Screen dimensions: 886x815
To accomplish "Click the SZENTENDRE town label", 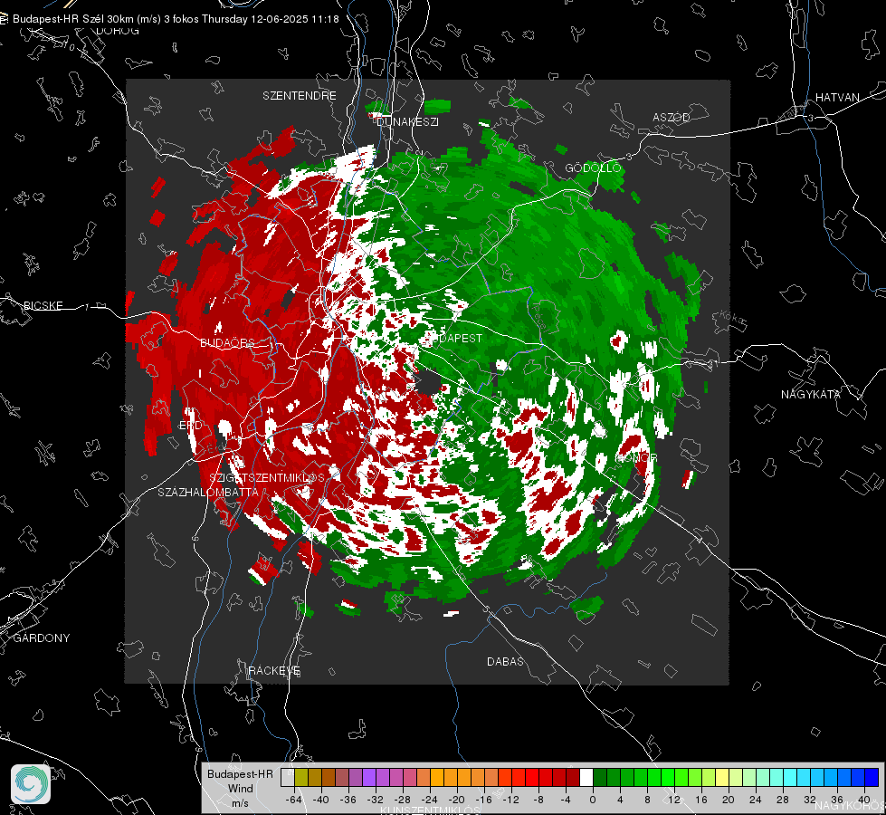I will [300, 96].
